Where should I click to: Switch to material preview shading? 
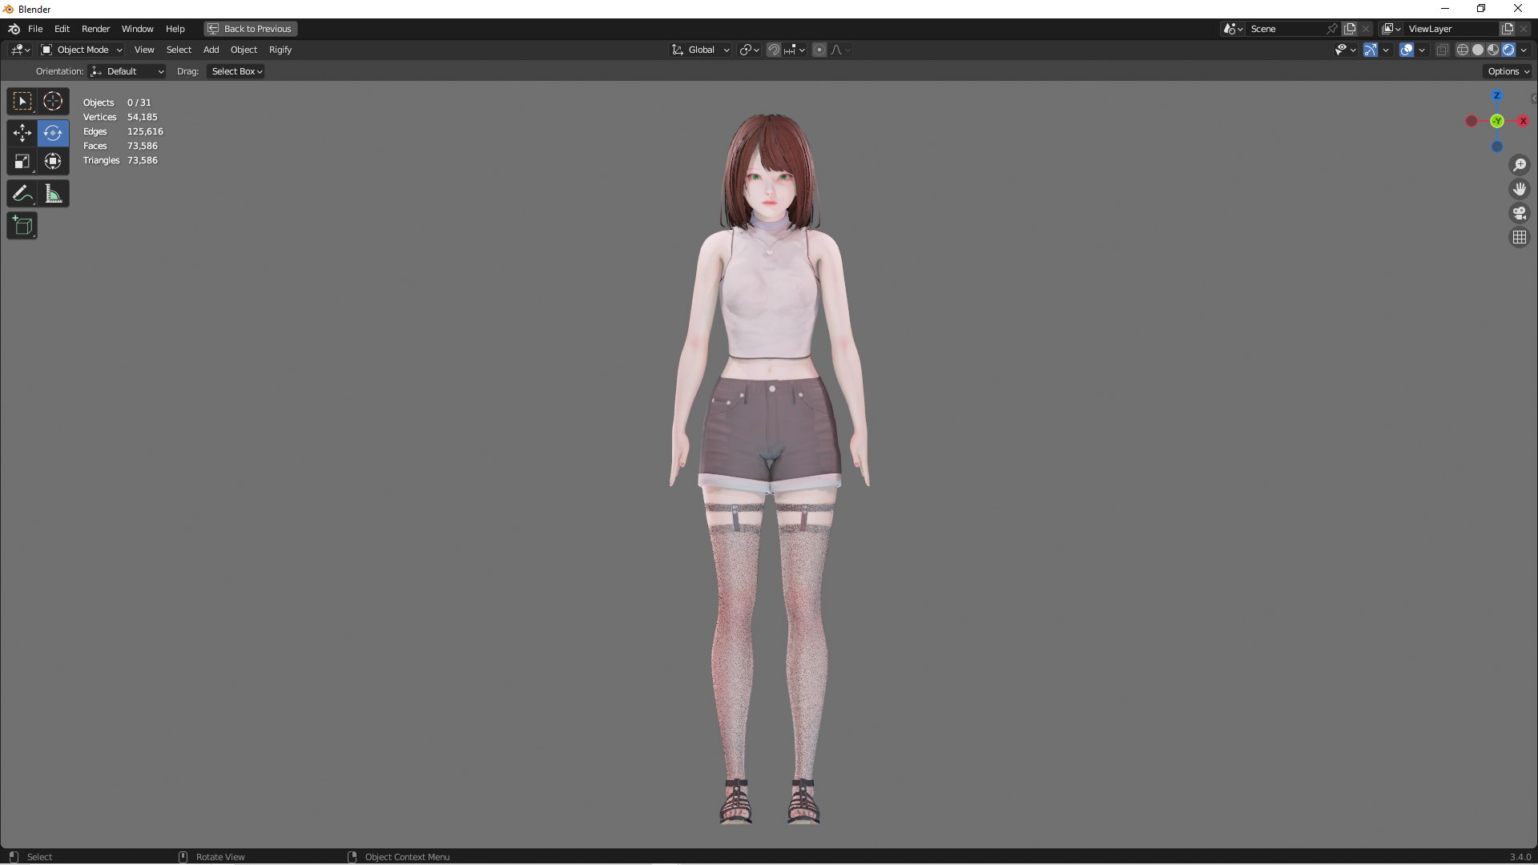coord(1493,50)
